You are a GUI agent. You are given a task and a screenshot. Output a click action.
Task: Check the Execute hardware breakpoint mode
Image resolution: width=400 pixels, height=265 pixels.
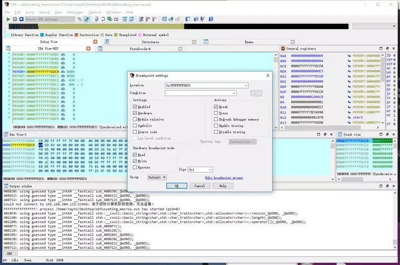point(134,167)
